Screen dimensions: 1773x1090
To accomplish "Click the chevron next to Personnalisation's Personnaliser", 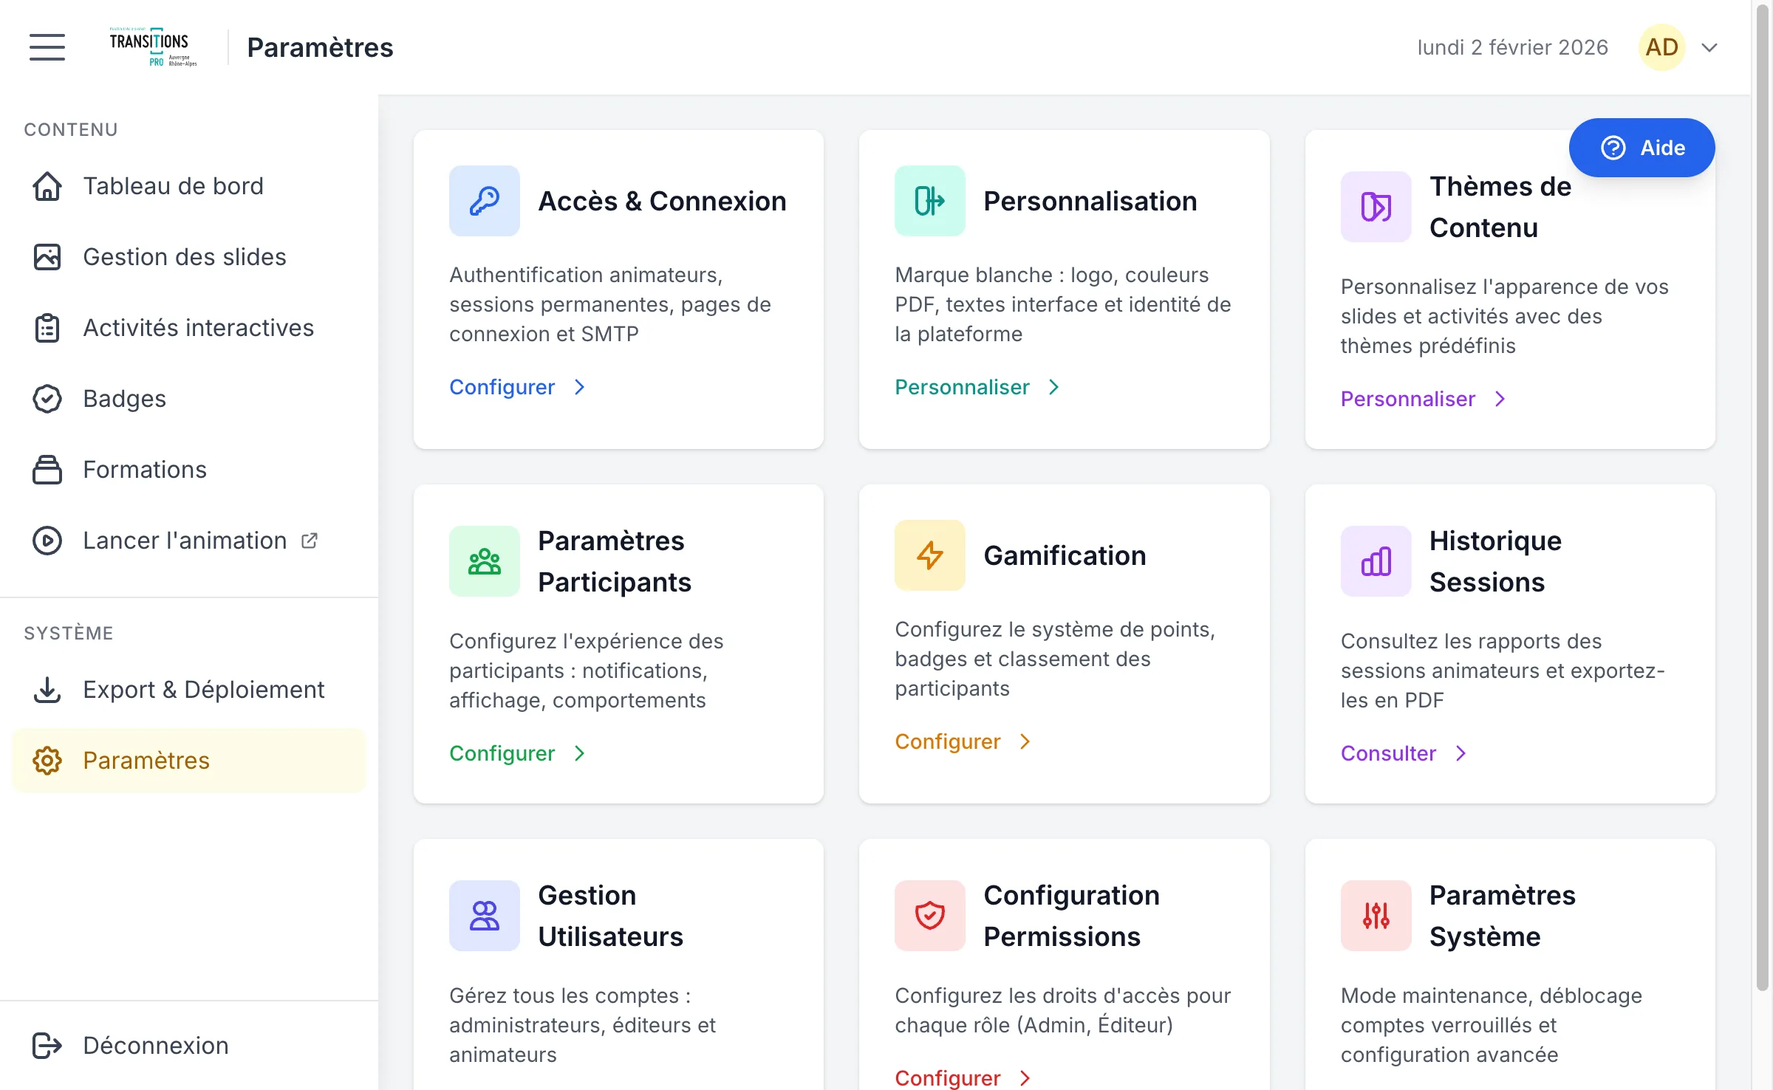I will point(1054,387).
